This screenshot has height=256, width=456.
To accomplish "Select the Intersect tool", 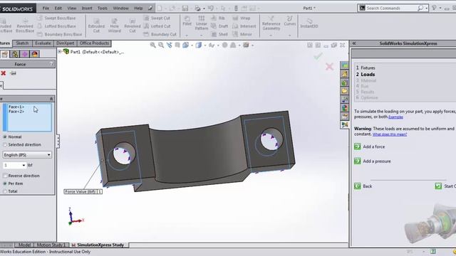I will point(244,26).
